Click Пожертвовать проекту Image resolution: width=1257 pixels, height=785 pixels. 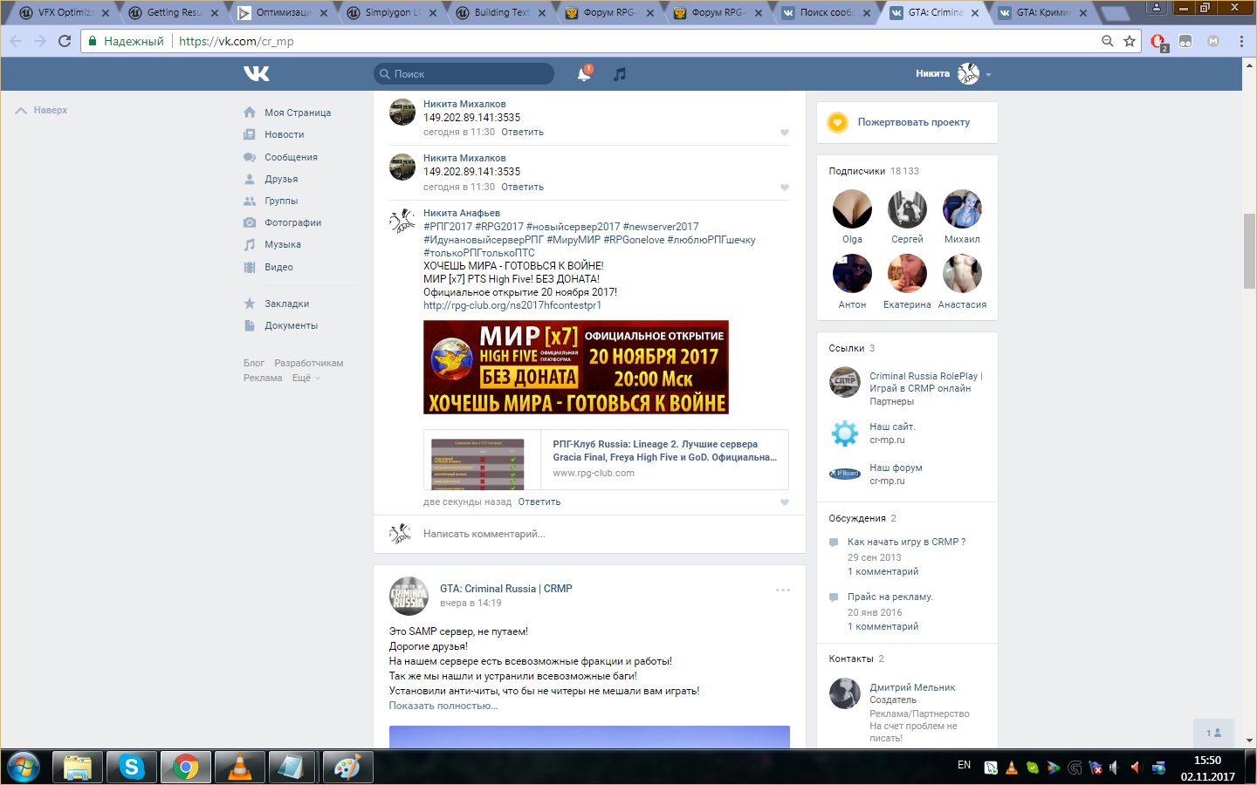click(x=913, y=122)
